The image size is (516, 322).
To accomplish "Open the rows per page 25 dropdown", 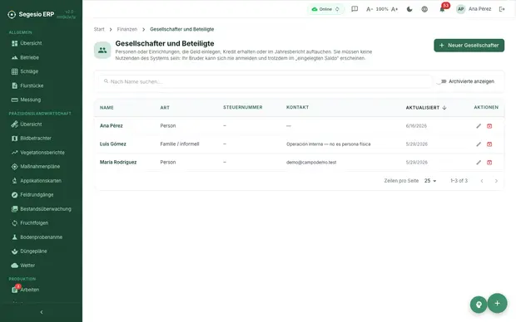I will (x=430, y=181).
